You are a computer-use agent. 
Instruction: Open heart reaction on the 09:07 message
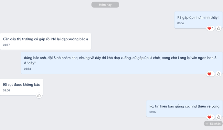210,117
